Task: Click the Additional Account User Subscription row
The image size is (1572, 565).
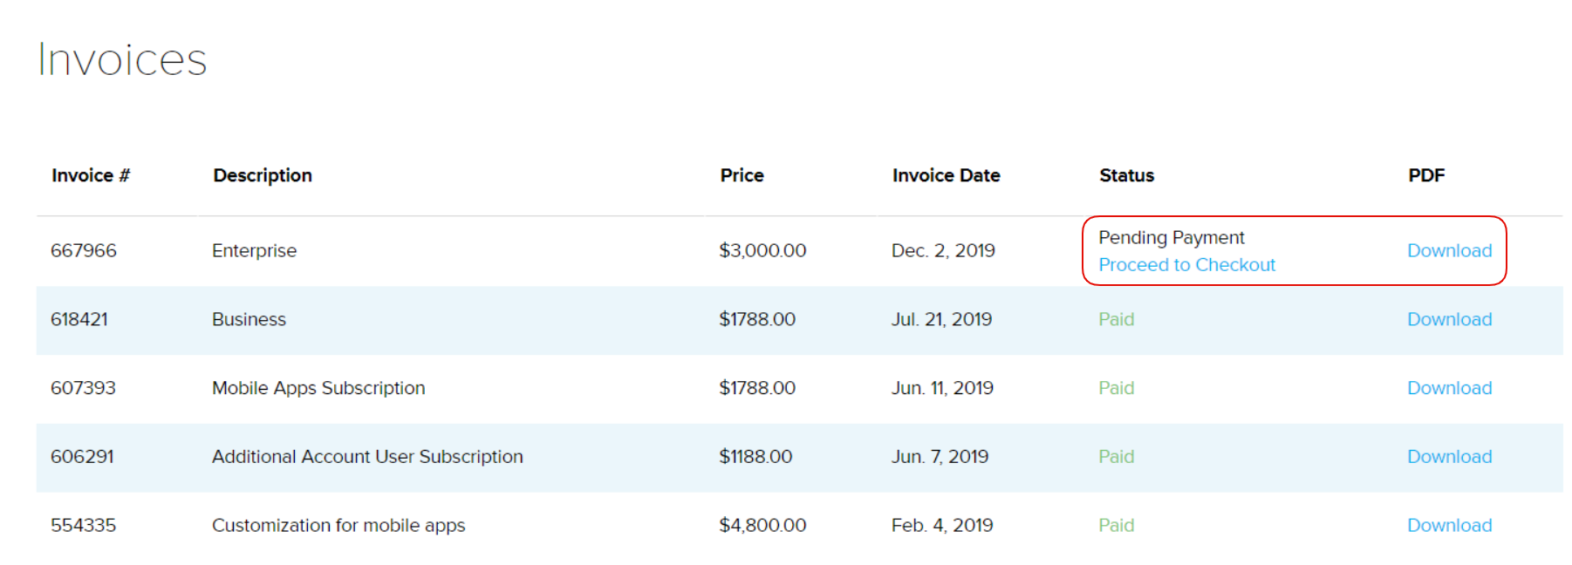Action: (x=367, y=457)
